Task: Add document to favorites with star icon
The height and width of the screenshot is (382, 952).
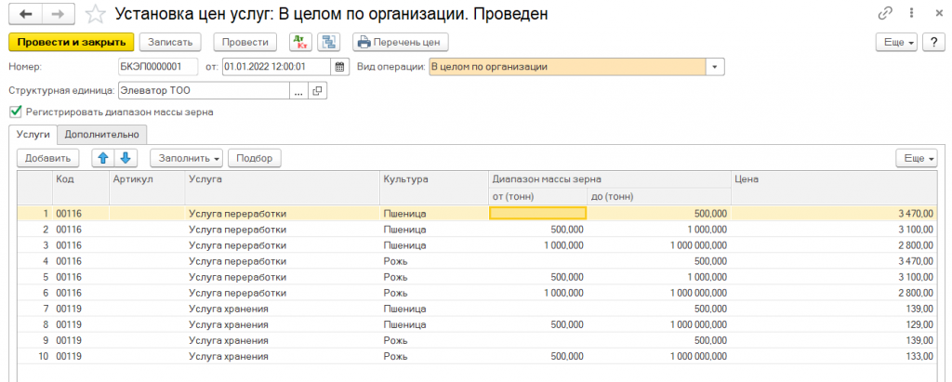Action: pos(94,15)
